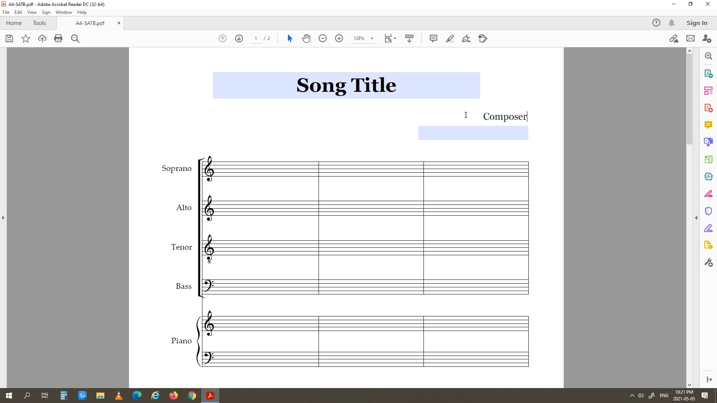Click the blue composer text field

473,133
